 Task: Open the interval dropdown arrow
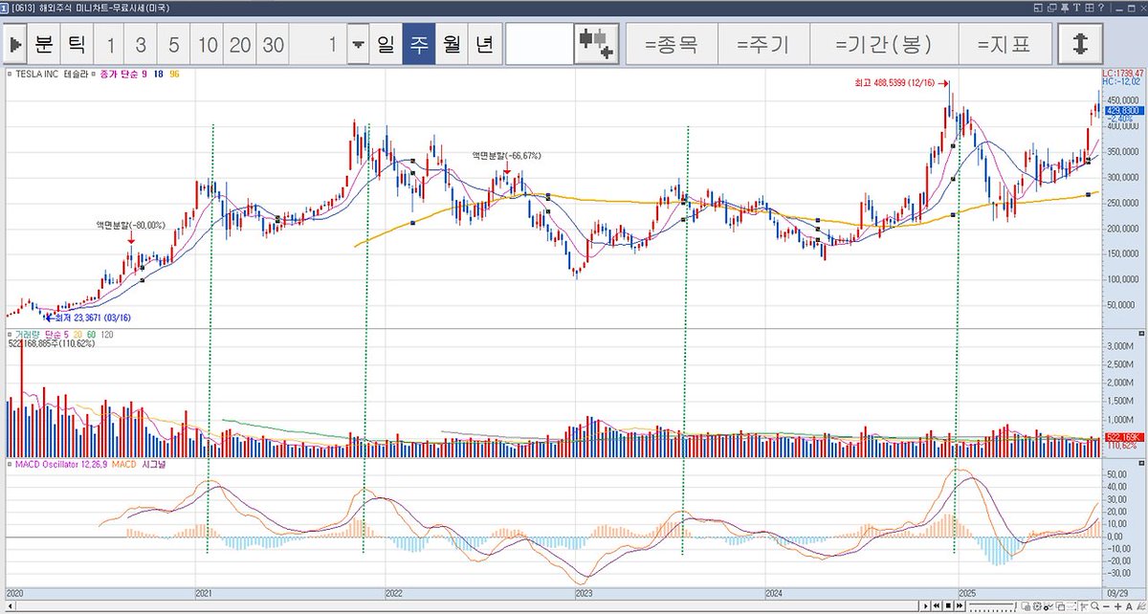pos(357,45)
